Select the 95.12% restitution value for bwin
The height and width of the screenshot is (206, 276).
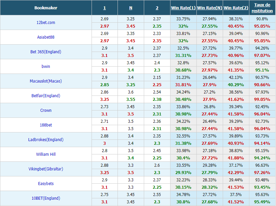pos(262,63)
